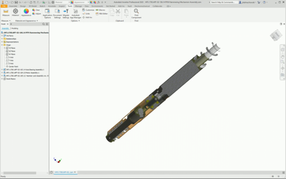Collapse the Origin folder

click(2, 45)
